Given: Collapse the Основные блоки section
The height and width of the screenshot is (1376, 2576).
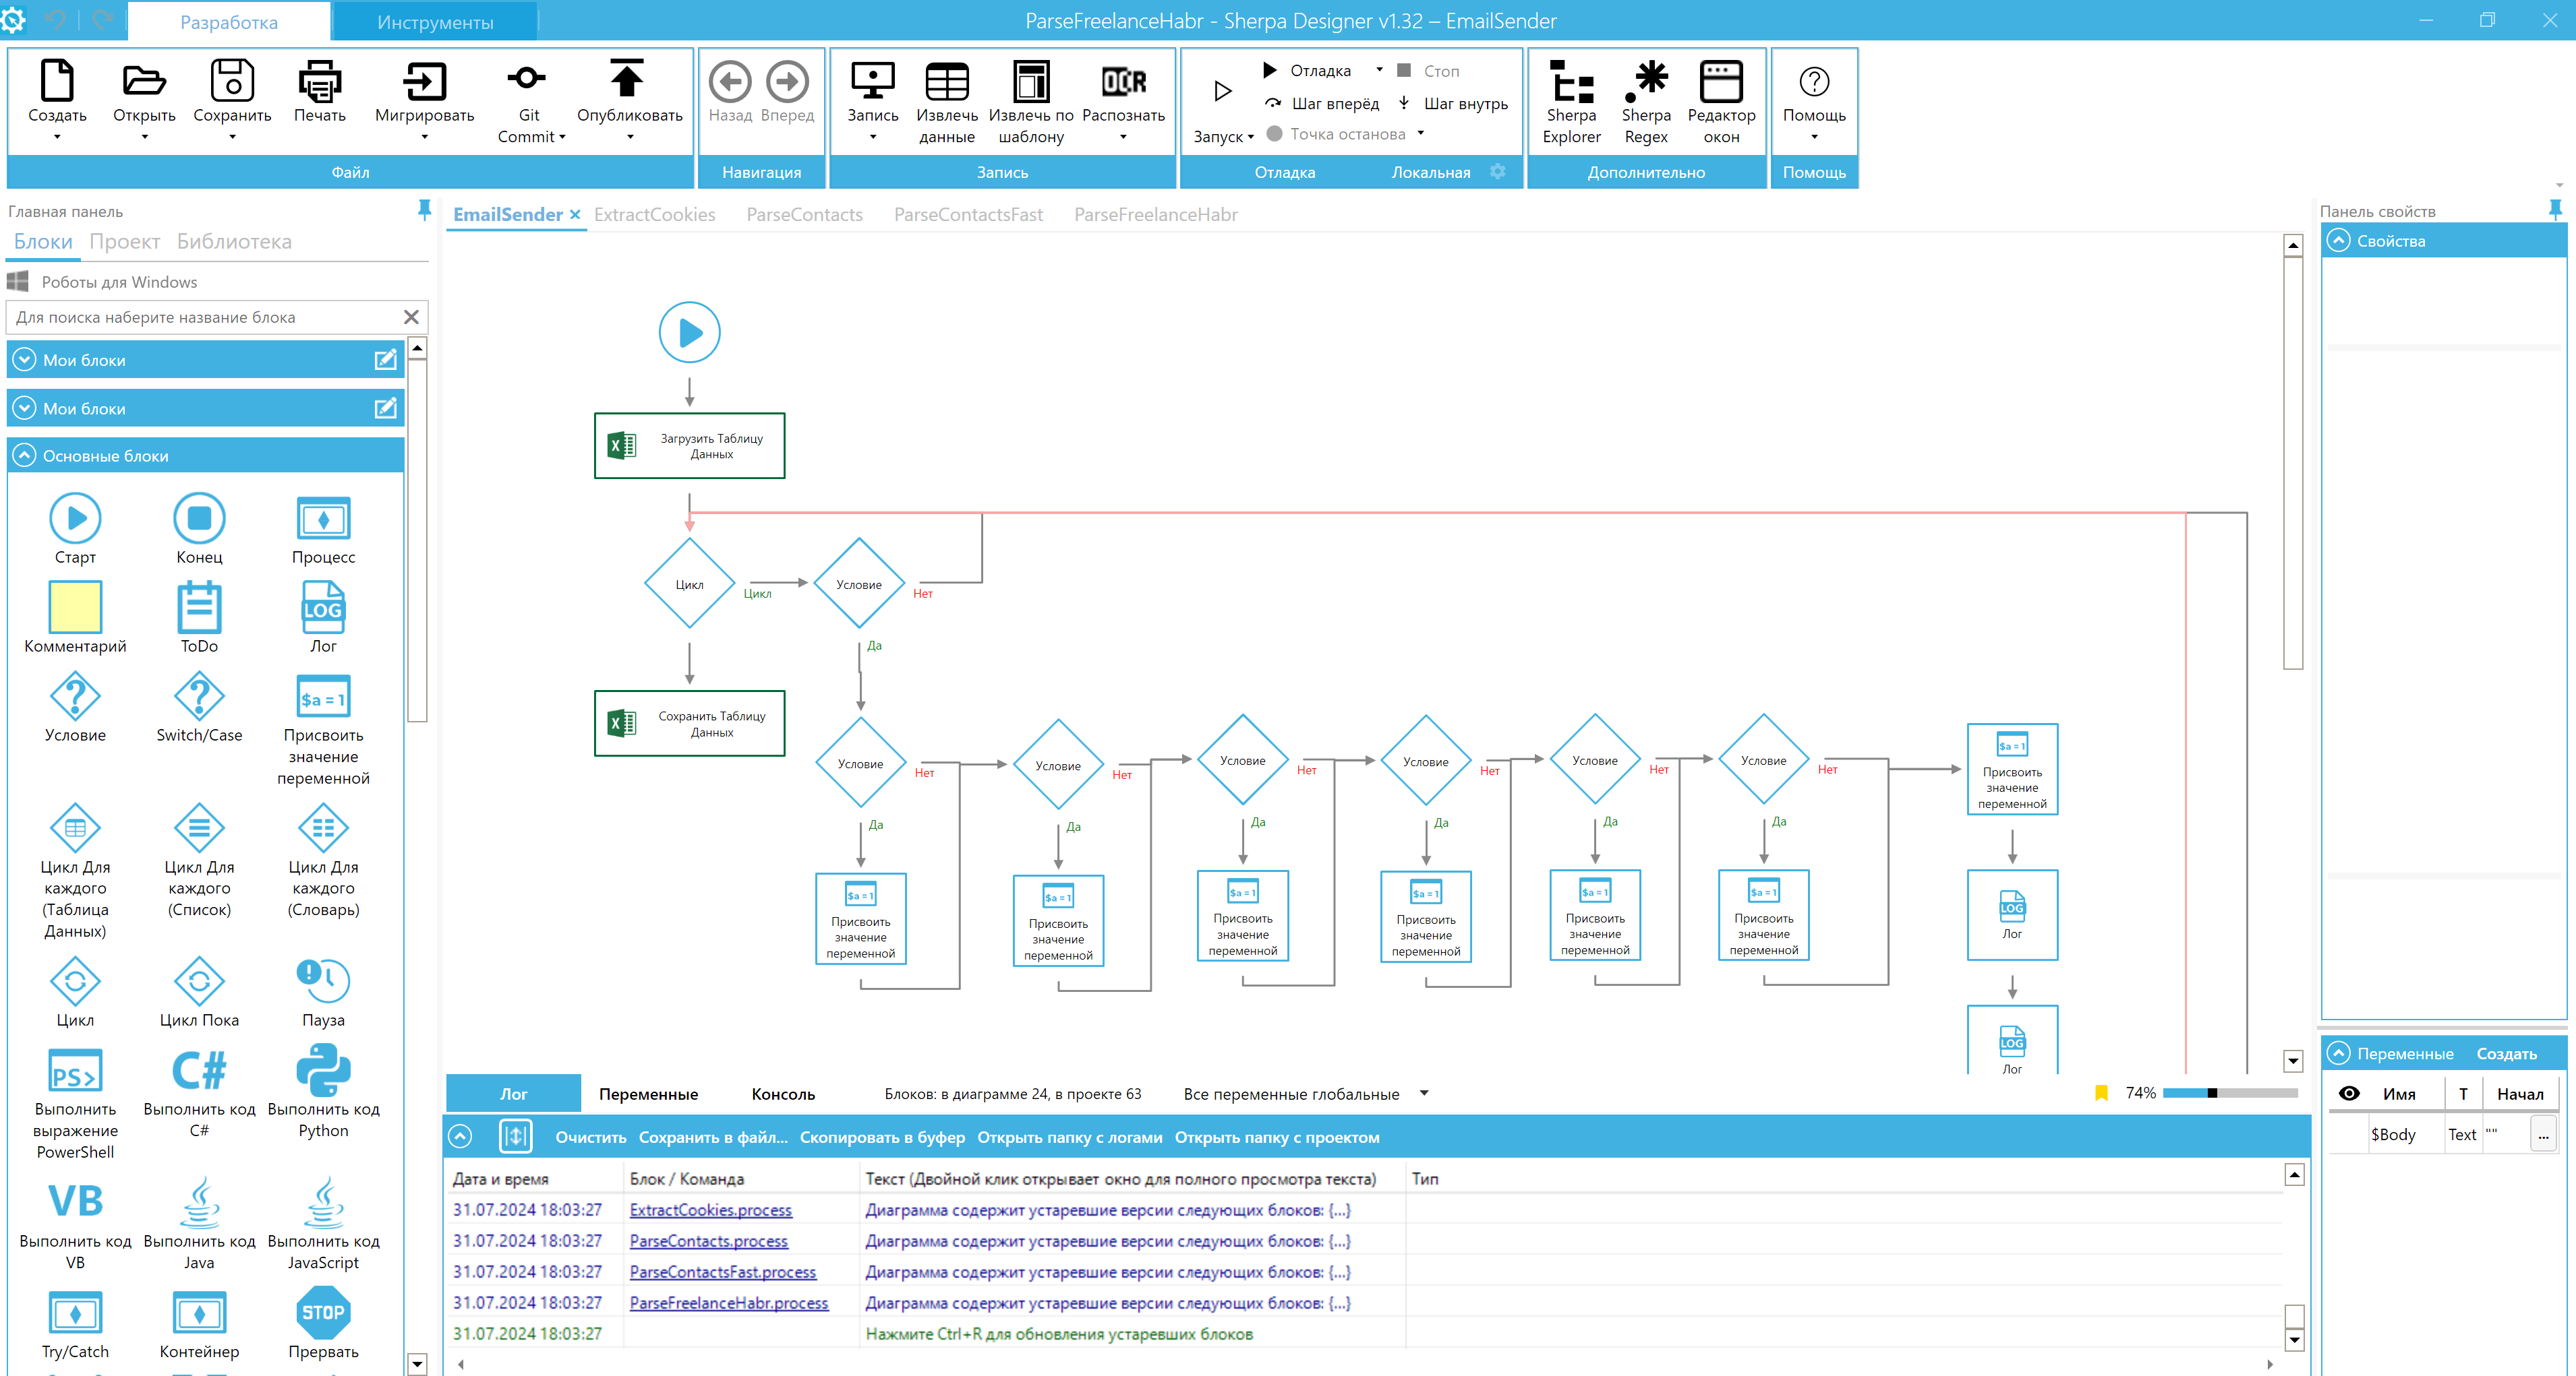Looking at the screenshot, I should pos(24,456).
